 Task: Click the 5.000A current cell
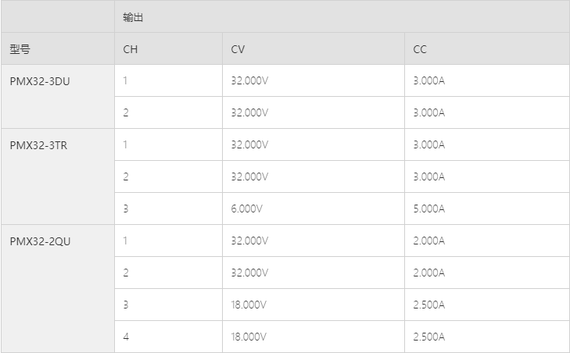pos(428,209)
